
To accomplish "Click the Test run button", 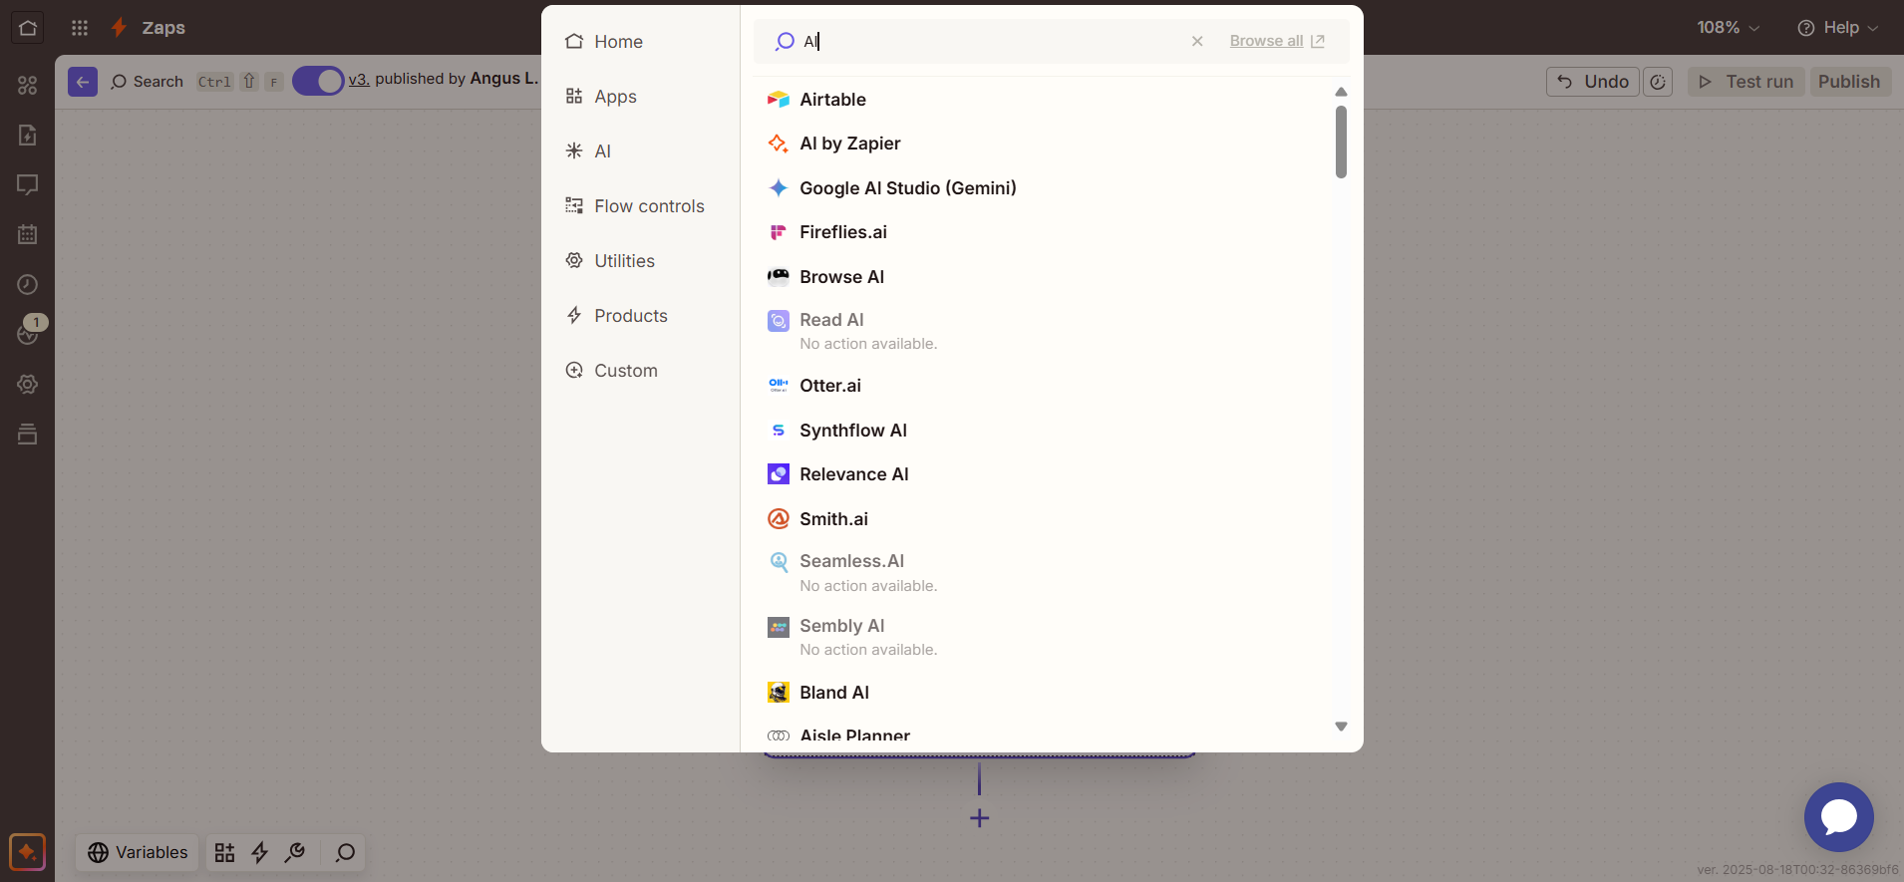I will 1746,82.
